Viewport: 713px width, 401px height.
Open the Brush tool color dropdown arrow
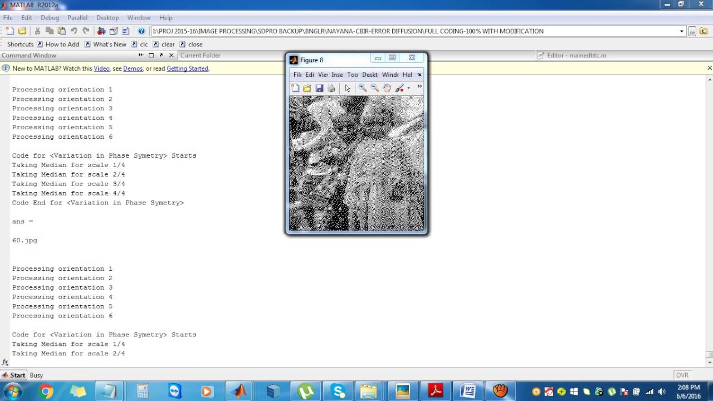(x=408, y=88)
